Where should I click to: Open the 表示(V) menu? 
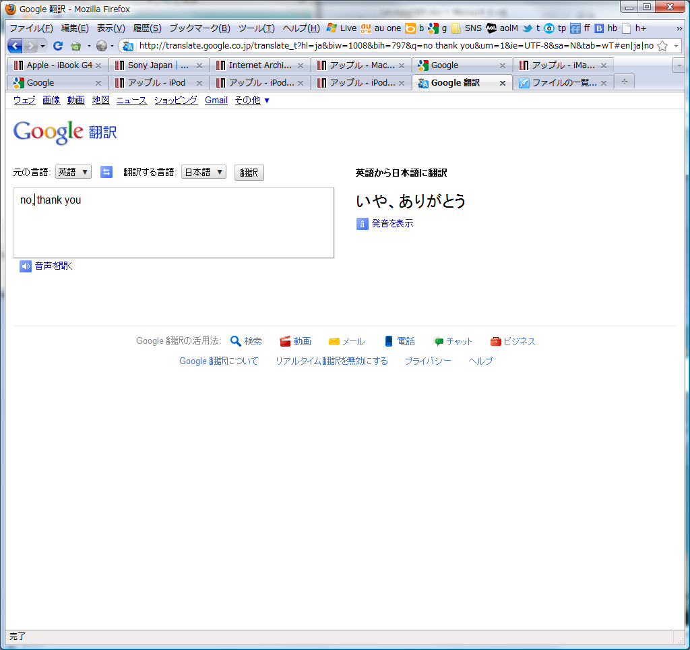pos(111,28)
